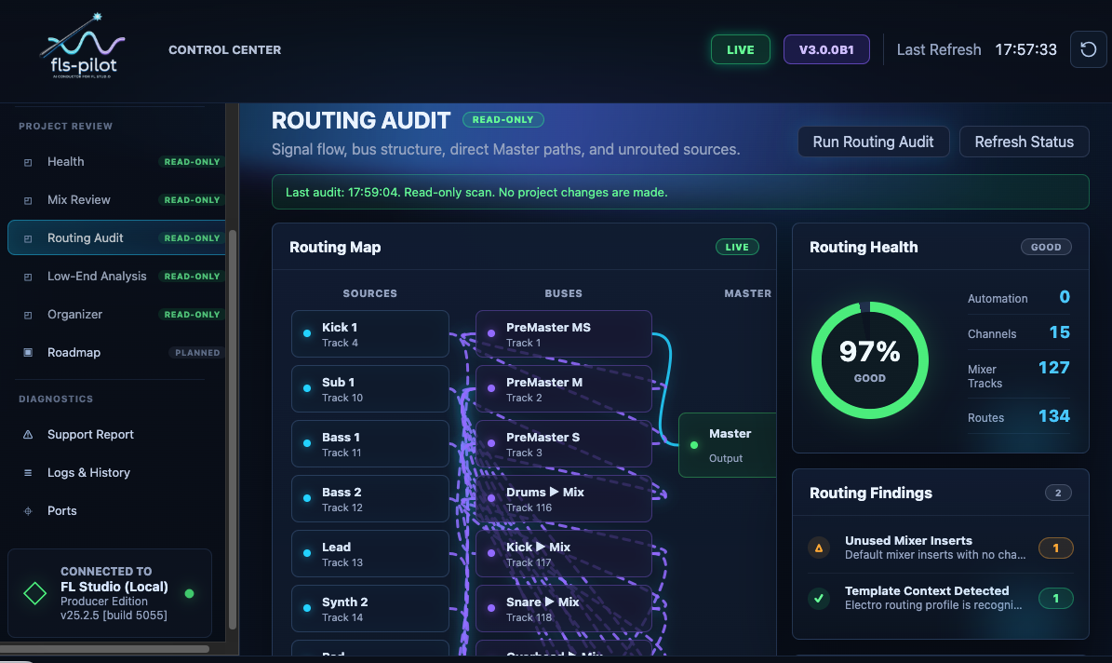Select the Synth 2 source node
The height and width of the screenshot is (663, 1112).
(369, 608)
